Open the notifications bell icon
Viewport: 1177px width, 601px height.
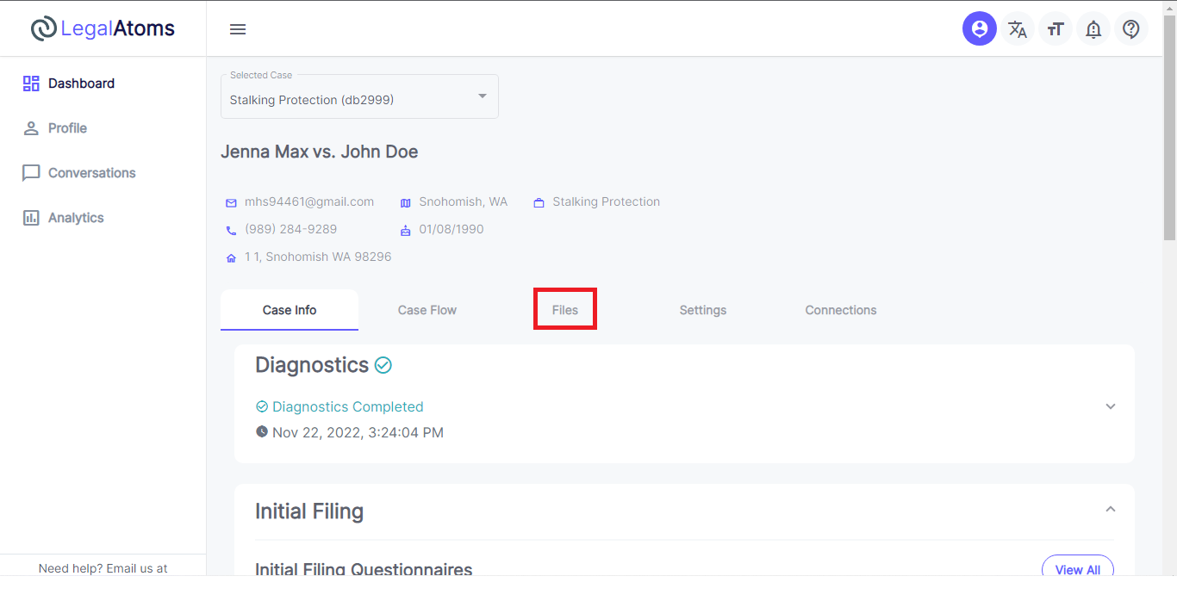pos(1093,29)
